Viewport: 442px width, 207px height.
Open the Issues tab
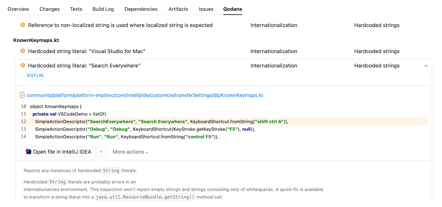pos(206,9)
